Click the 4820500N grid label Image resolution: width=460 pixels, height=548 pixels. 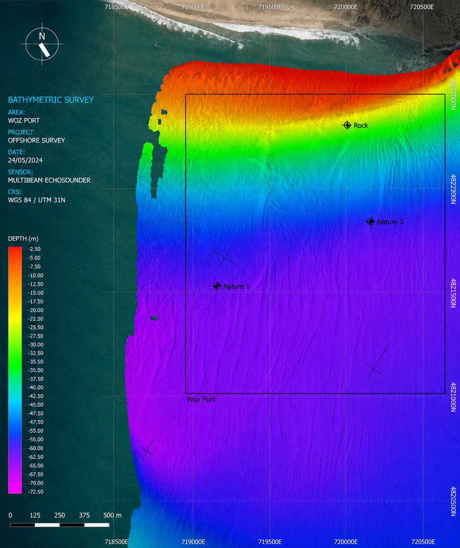(453, 501)
